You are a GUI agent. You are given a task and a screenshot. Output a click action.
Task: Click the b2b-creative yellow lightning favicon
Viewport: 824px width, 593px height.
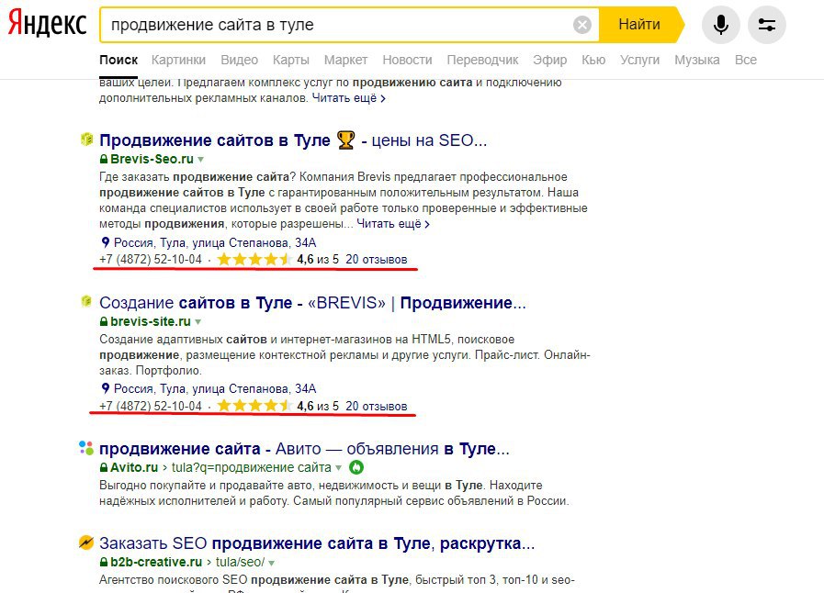pos(86,542)
